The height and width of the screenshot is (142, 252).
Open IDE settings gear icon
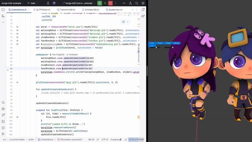[143, 3]
